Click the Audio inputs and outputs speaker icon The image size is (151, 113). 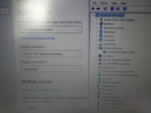(101, 19)
